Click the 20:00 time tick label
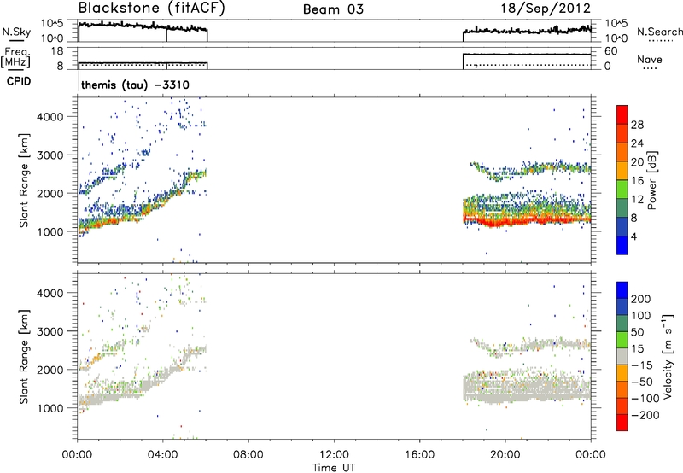Screen dimensions: 683x473 click(505, 455)
